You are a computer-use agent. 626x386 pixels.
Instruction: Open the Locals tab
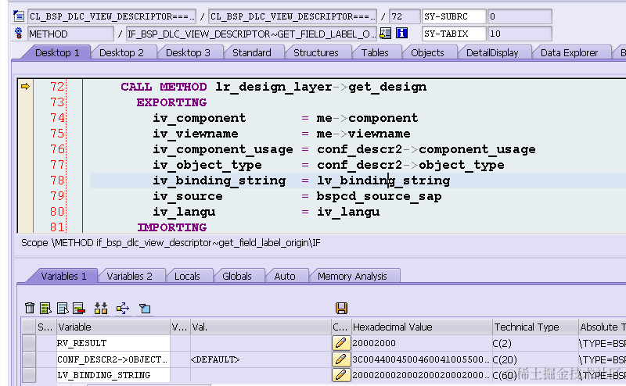pos(187,276)
